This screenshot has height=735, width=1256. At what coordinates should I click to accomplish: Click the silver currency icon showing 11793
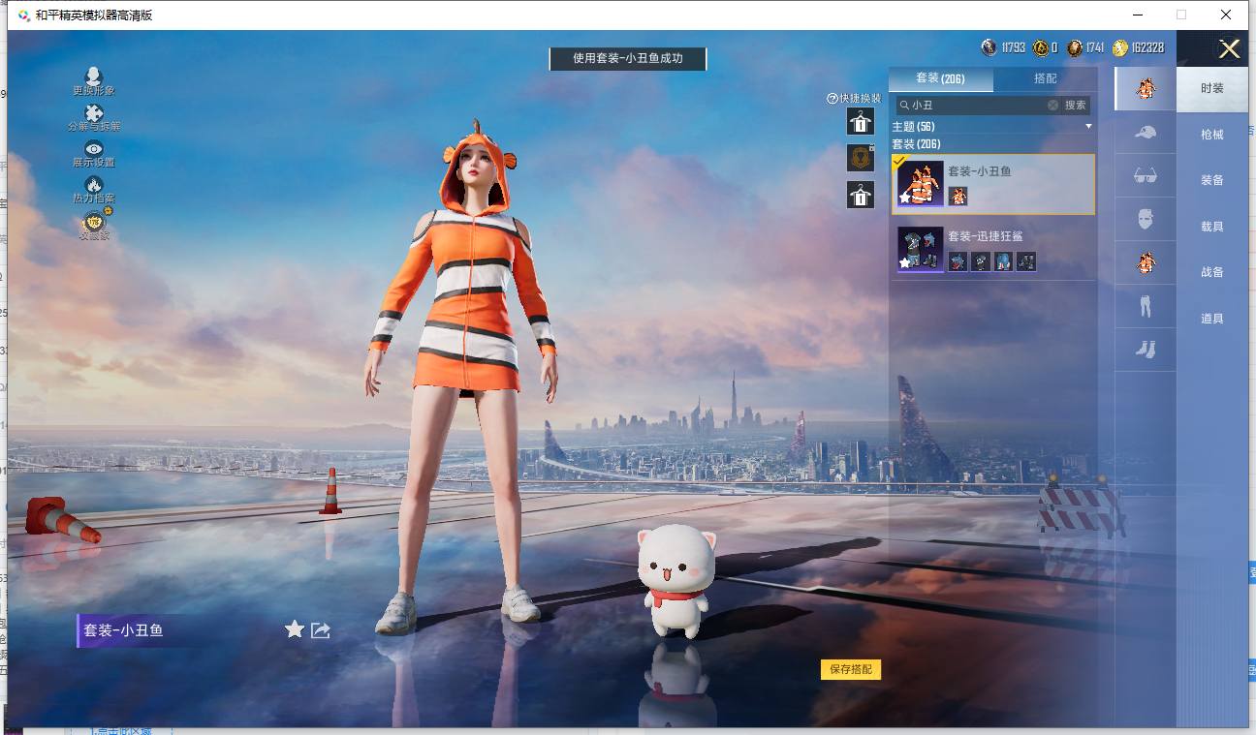(x=989, y=47)
